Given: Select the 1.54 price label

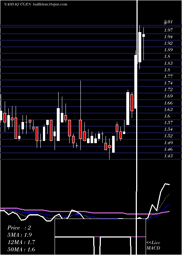Looking at the screenshot, I should 168,129.
